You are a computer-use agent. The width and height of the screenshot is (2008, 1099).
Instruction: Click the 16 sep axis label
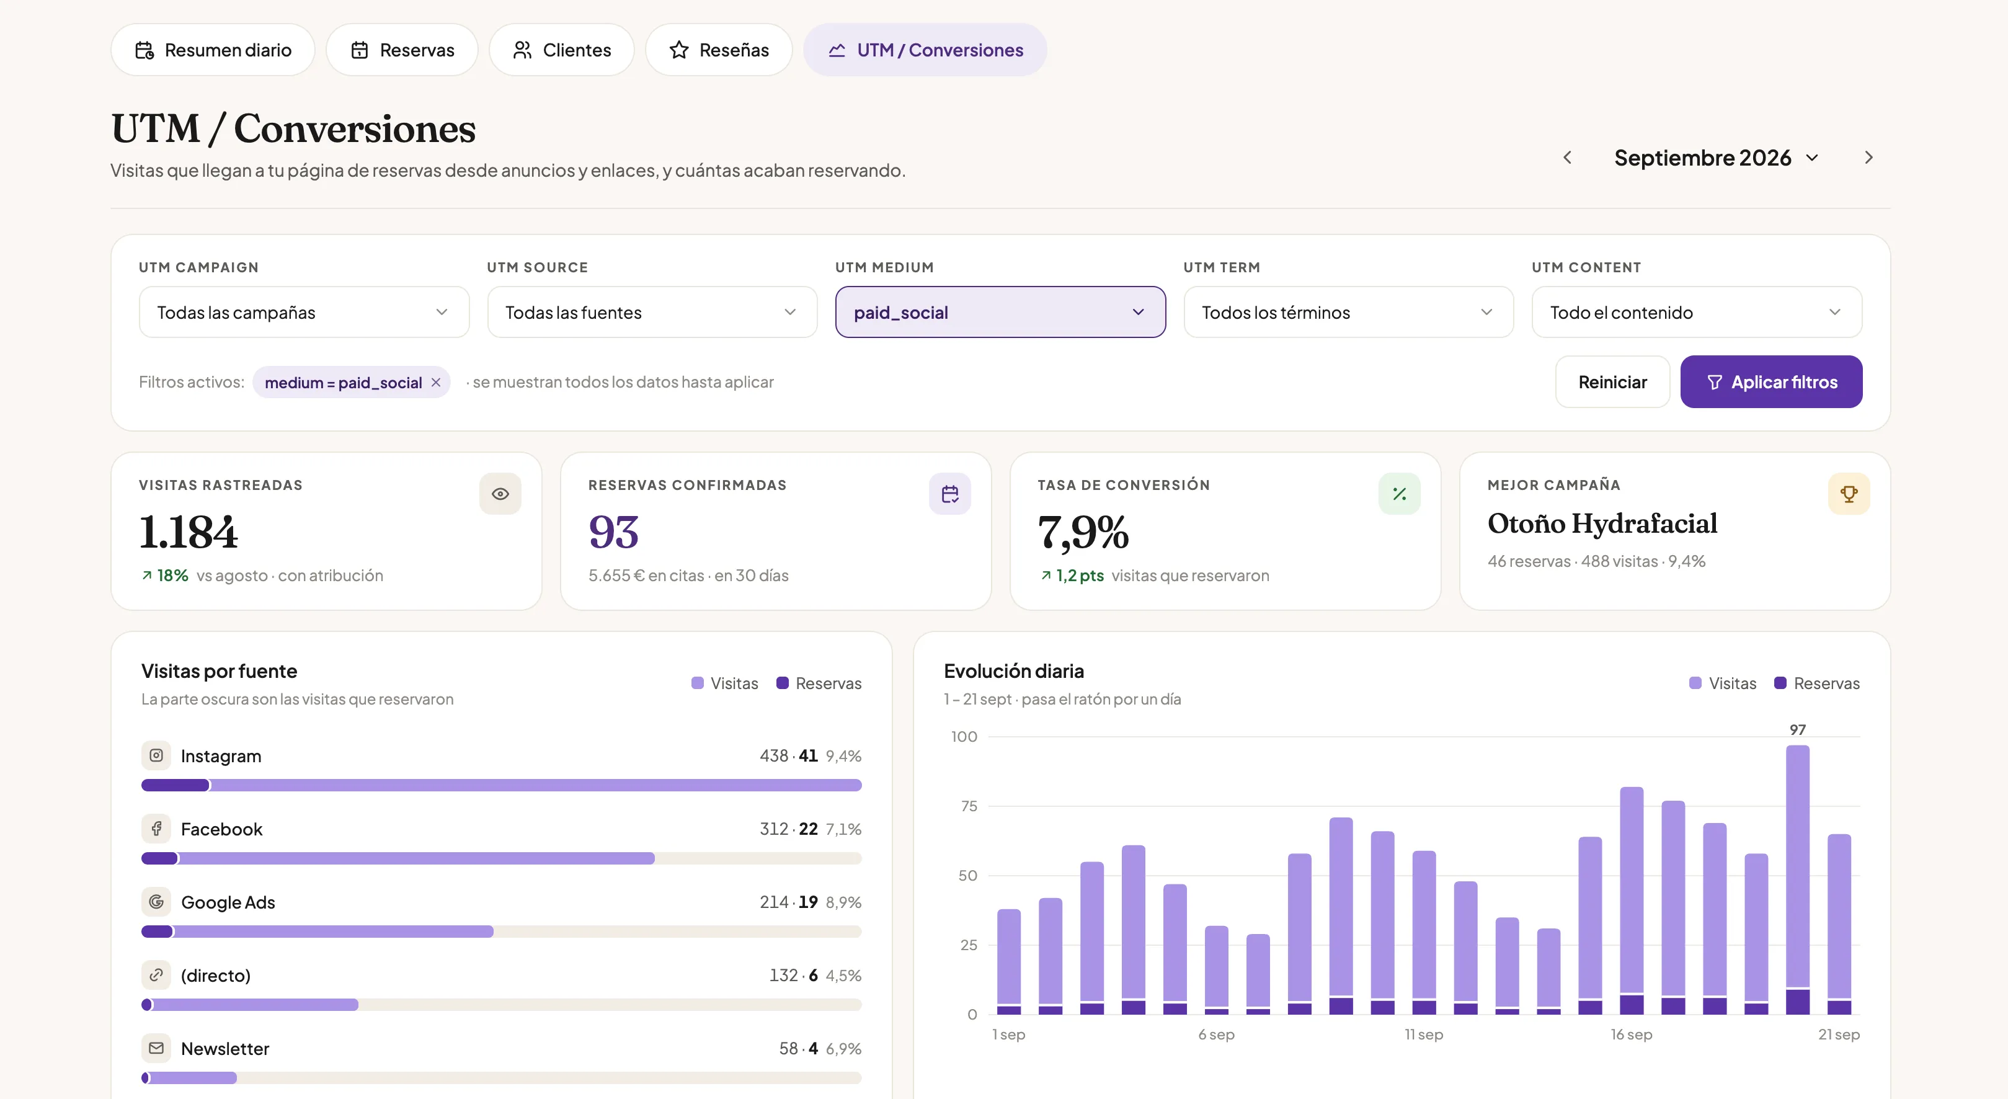[x=1632, y=1034]
